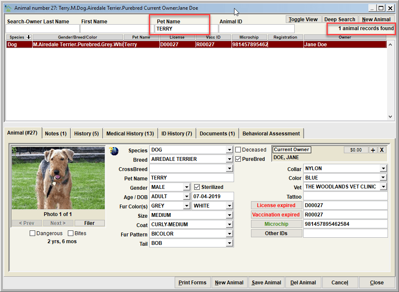Viewport: 399px width, 292px height.
Task: Click the Species column sort arrow
Action: 28,37
